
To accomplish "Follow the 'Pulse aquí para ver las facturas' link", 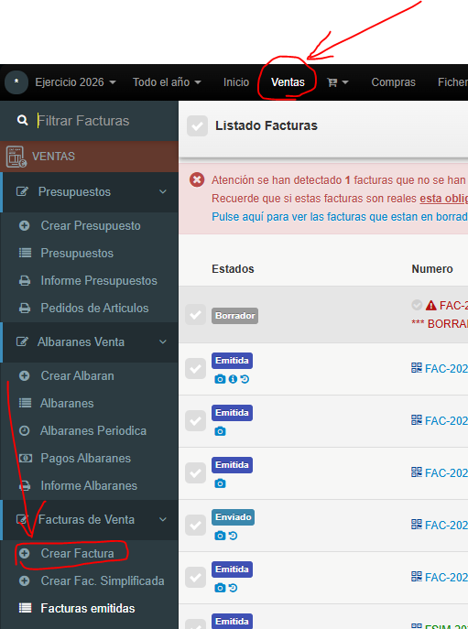I will pyautogui.click(x=340, y=217).
